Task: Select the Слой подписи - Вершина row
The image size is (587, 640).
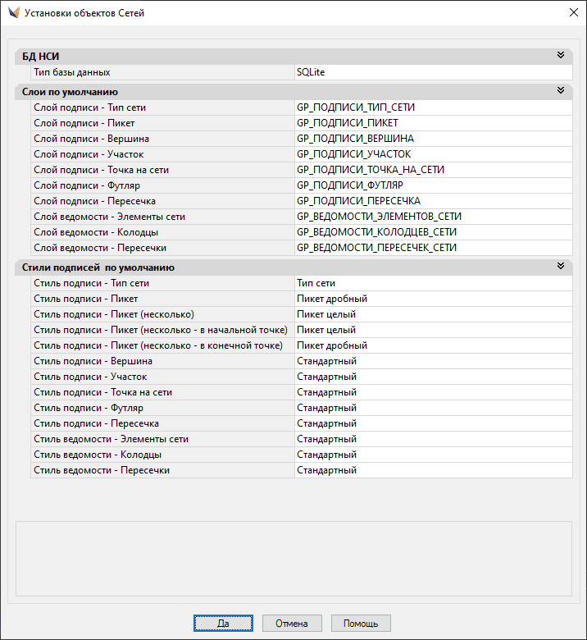Action: pyautogui.click(x=162, y=139)
